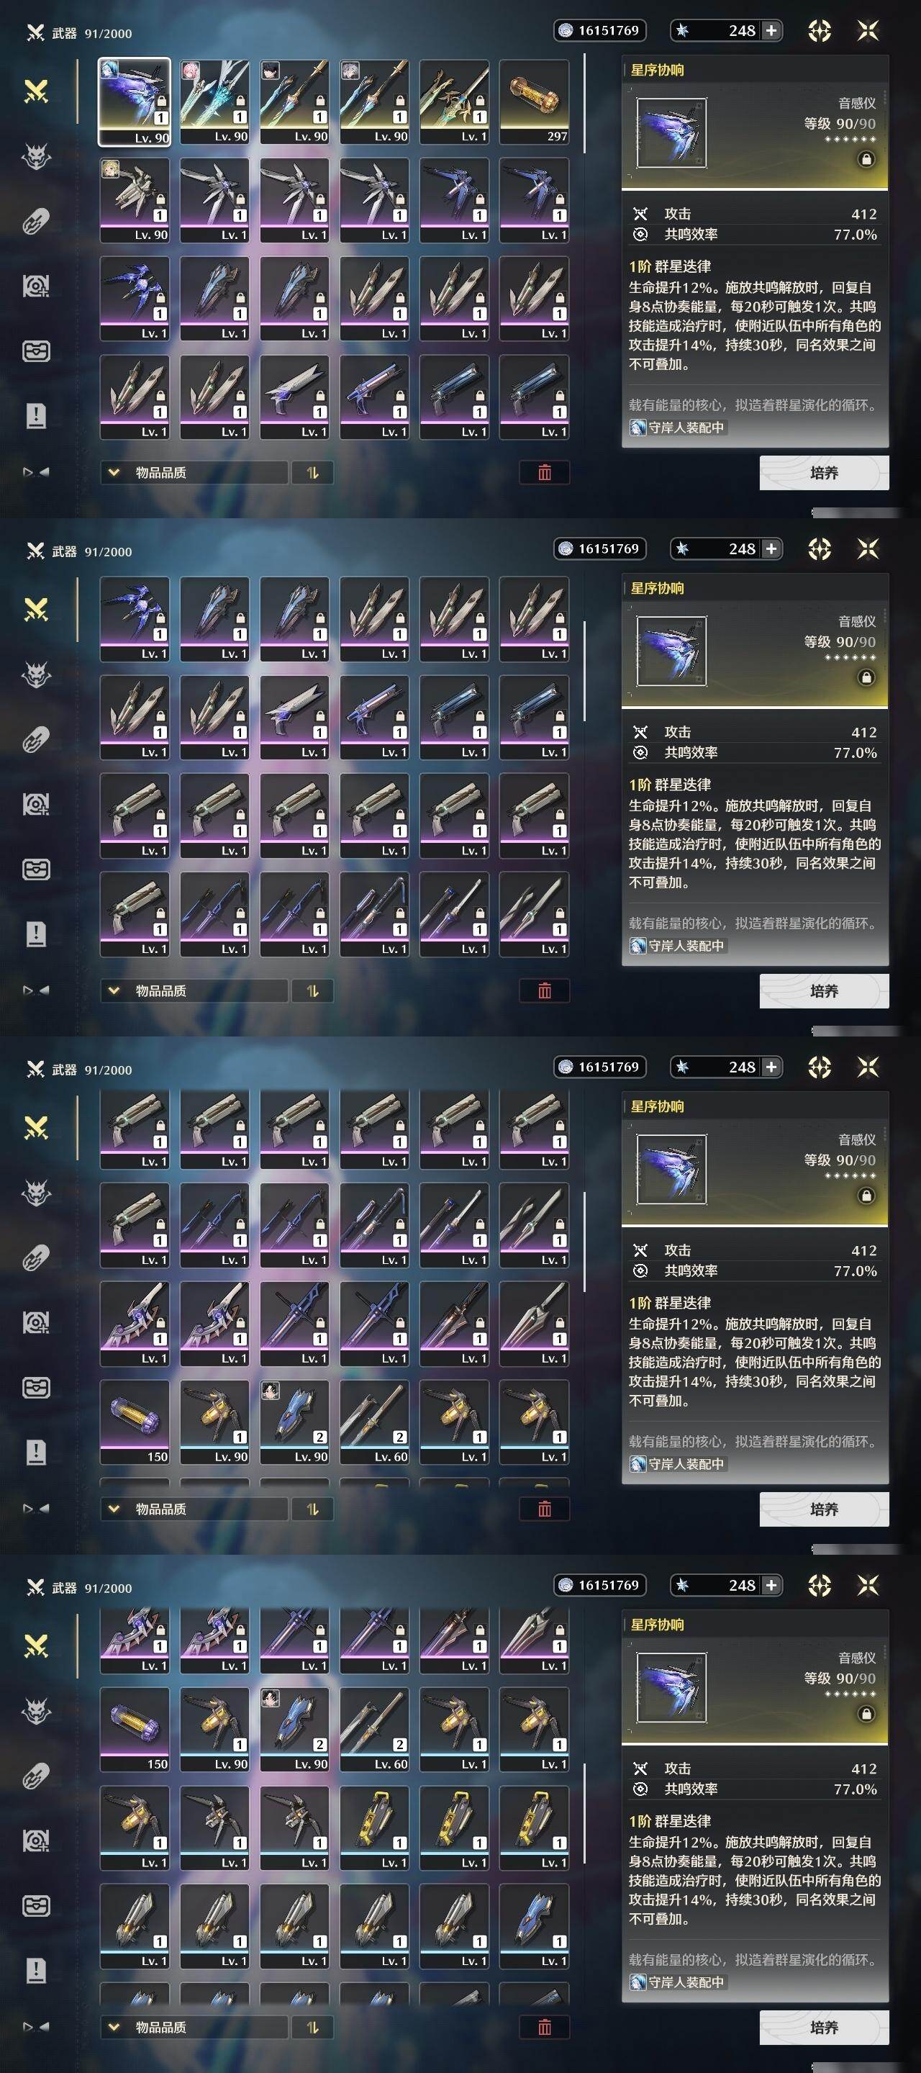Open the pill-shaped materials icon in topmost sidebar
Screen dimensions: 921x2073
(x=36, y=221)
